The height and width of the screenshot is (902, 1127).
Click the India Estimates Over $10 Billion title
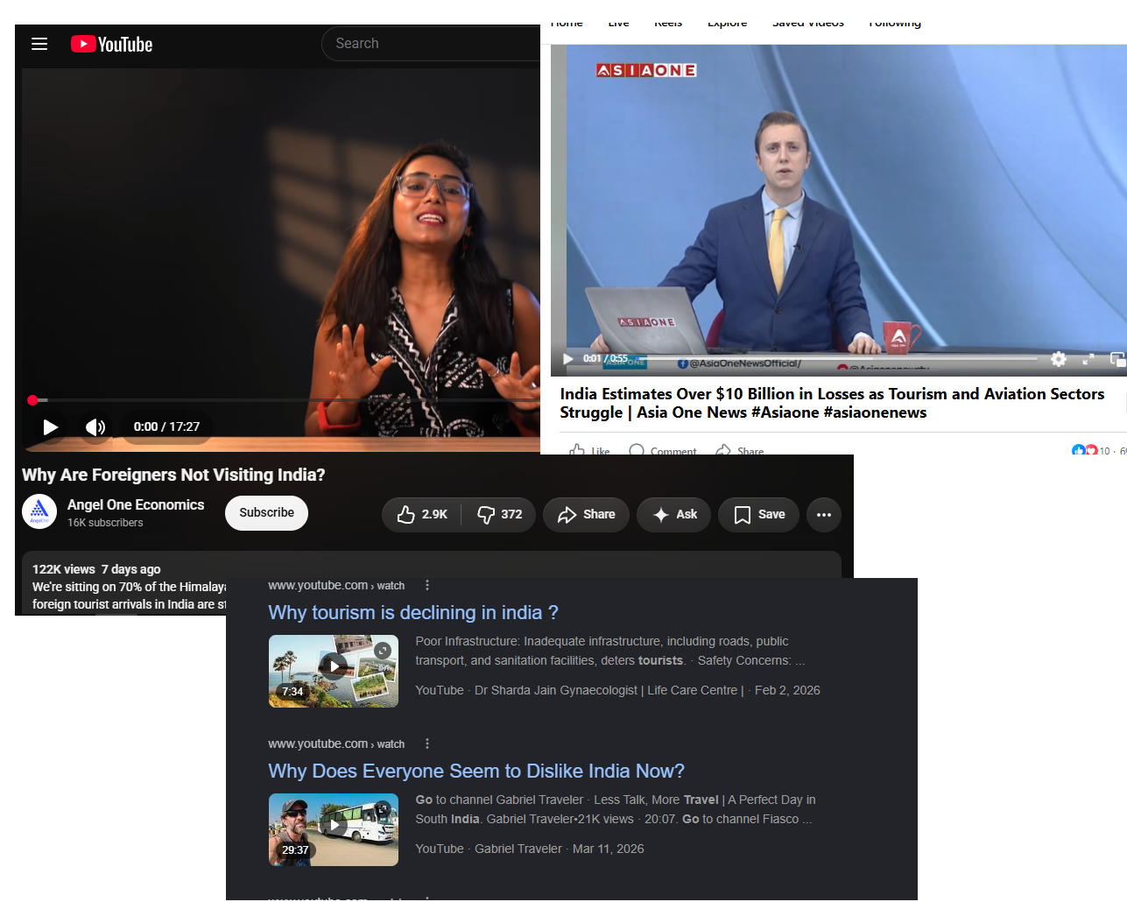point(832,403)
